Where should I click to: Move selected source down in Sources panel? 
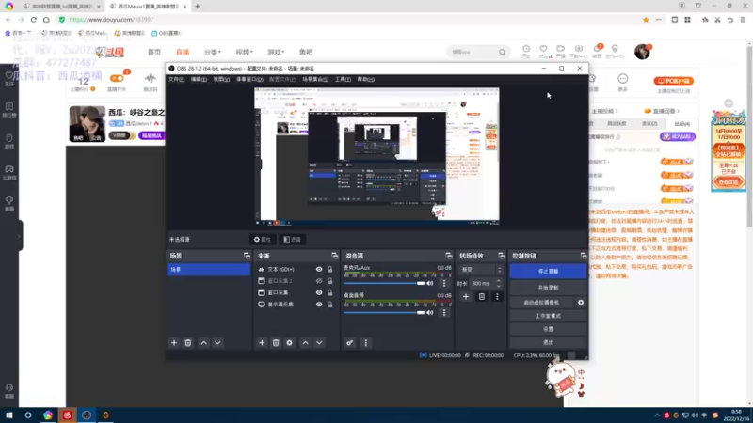(319, 343)
